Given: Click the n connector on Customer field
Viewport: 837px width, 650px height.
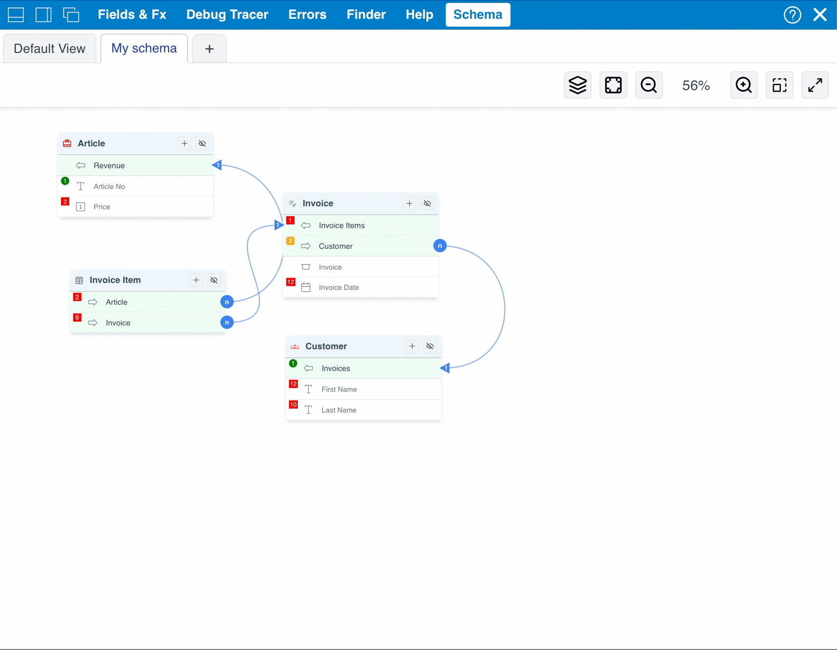Looking at the screenshot, I should click(x=440, y=246).
